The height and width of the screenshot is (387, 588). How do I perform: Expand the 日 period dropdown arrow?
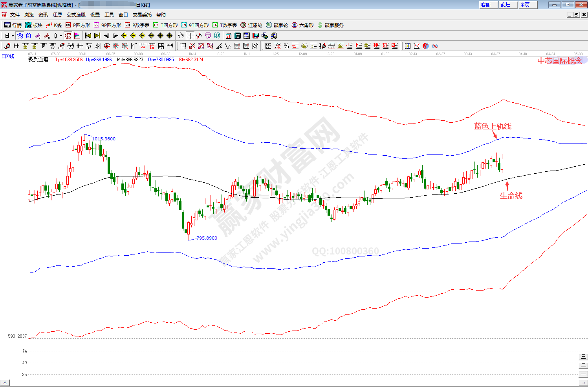coord(13,36)
